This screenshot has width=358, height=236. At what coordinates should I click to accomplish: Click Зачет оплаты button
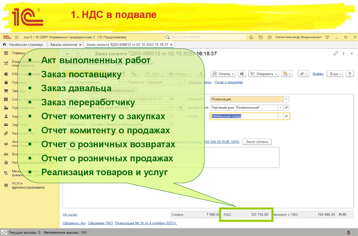257,142
